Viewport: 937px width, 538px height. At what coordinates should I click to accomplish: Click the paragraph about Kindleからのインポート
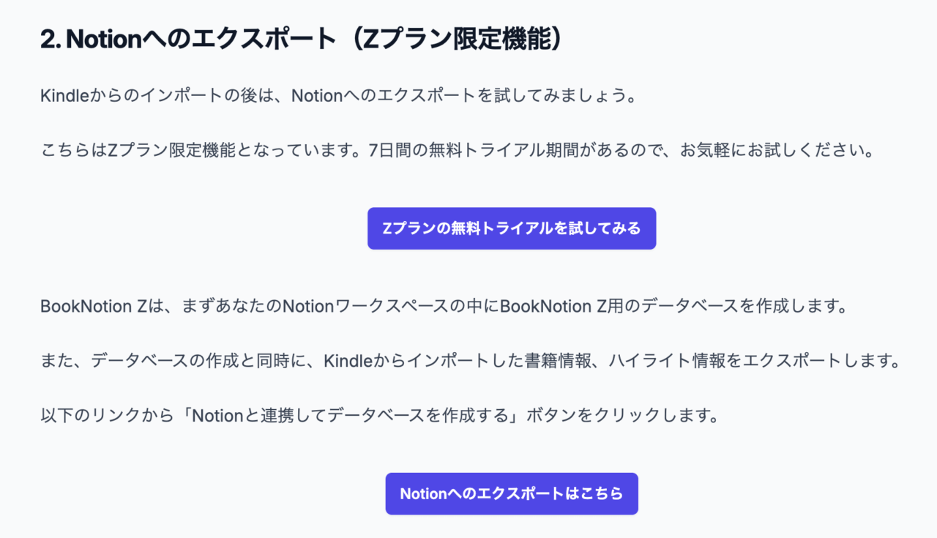(337, 94)
